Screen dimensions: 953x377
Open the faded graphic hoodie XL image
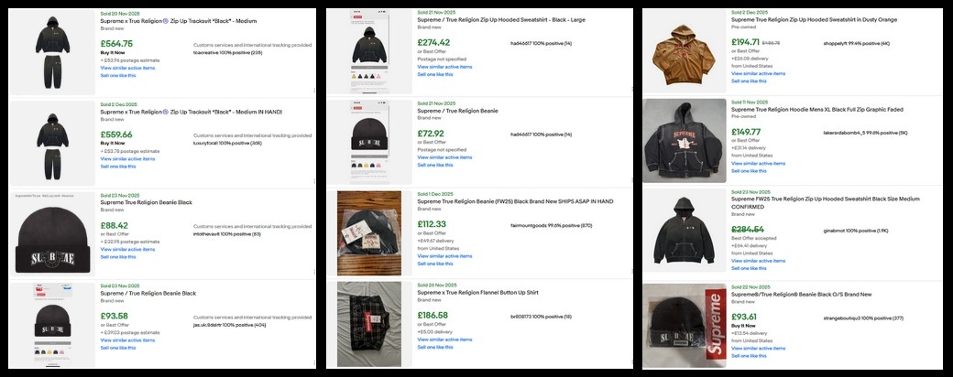point(685,135)
